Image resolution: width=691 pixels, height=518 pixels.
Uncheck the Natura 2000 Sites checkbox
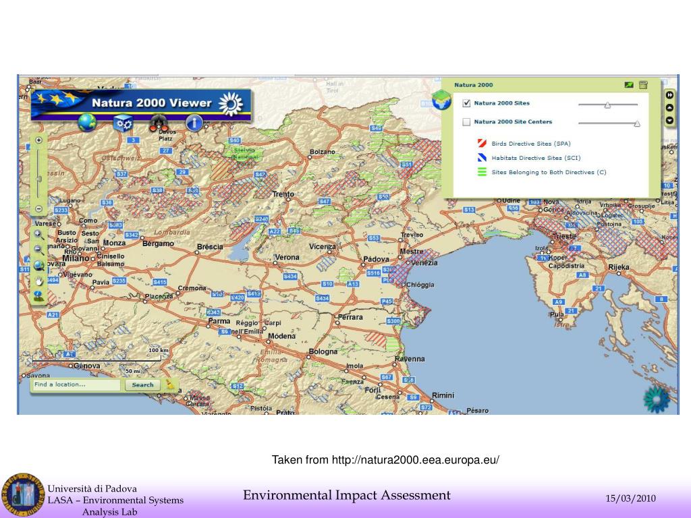click(466, 103)
